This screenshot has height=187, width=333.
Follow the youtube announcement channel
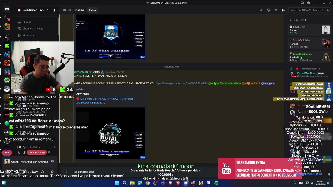tap(93, 10)
